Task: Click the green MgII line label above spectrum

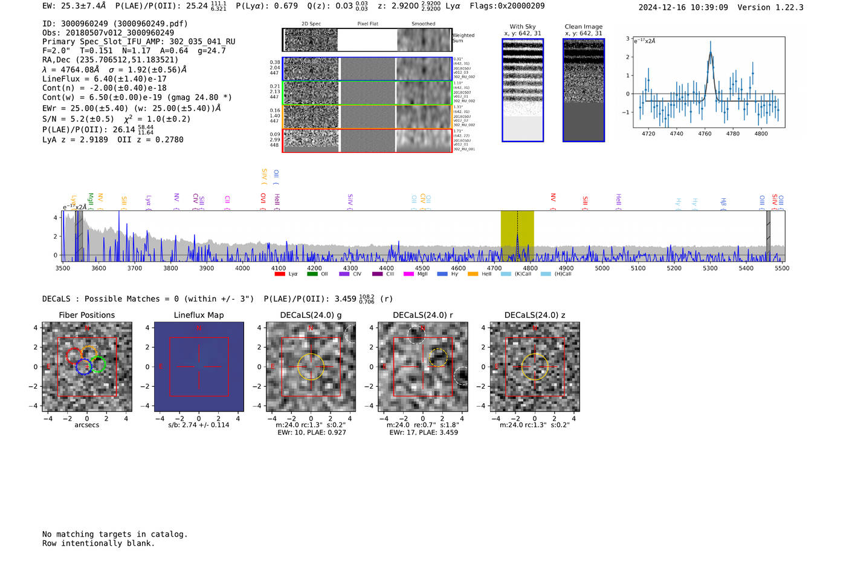Action: (91, 199)
